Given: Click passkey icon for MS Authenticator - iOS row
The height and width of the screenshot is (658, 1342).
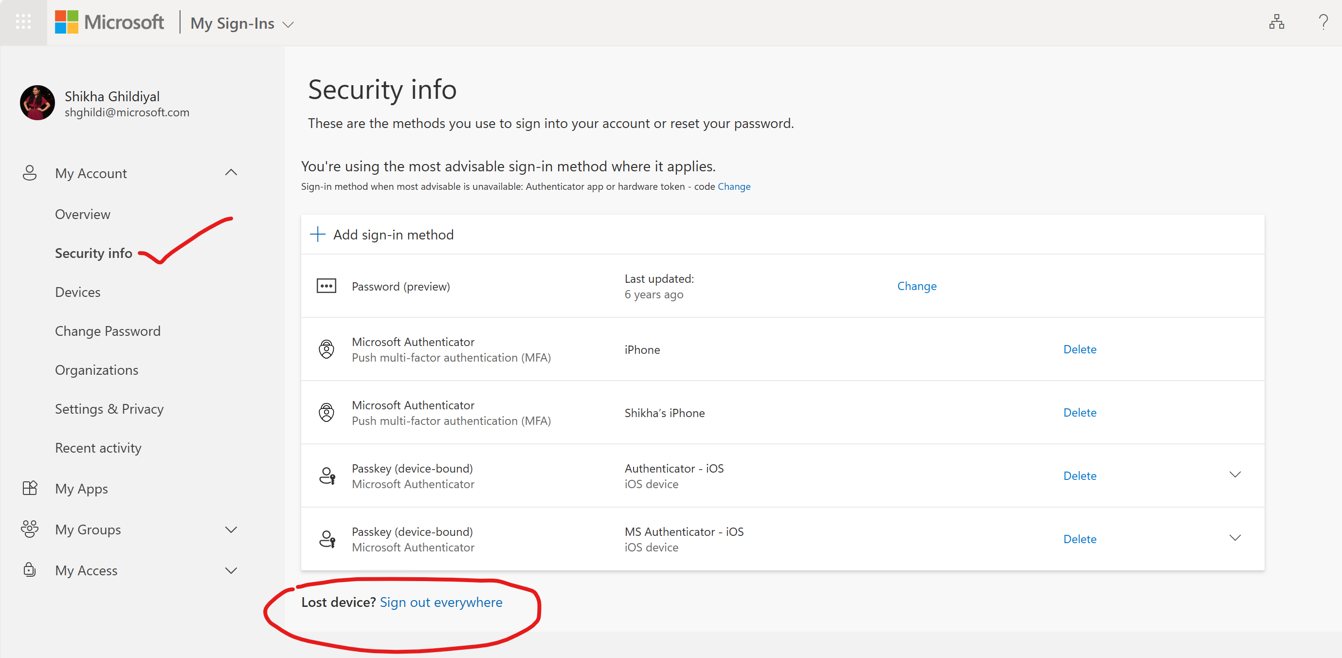Looking at the screenshot, I should point(327,539).
